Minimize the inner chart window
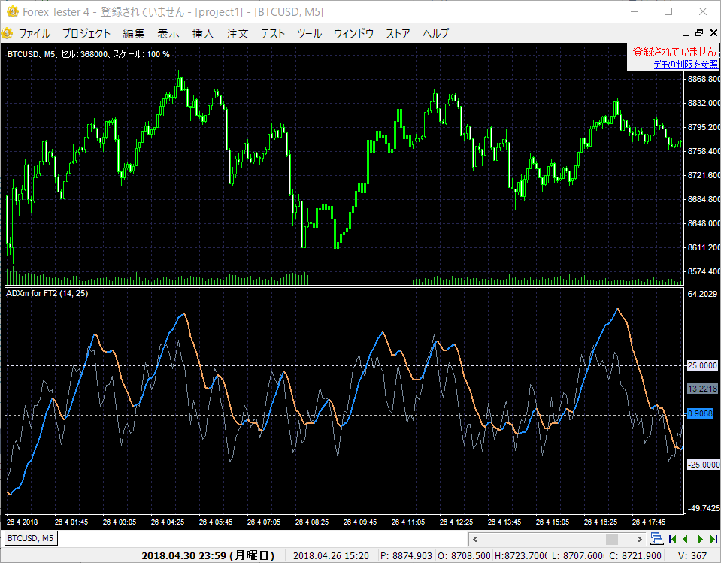The height and width of the screenshot is (563, 721). pos(686,34)
